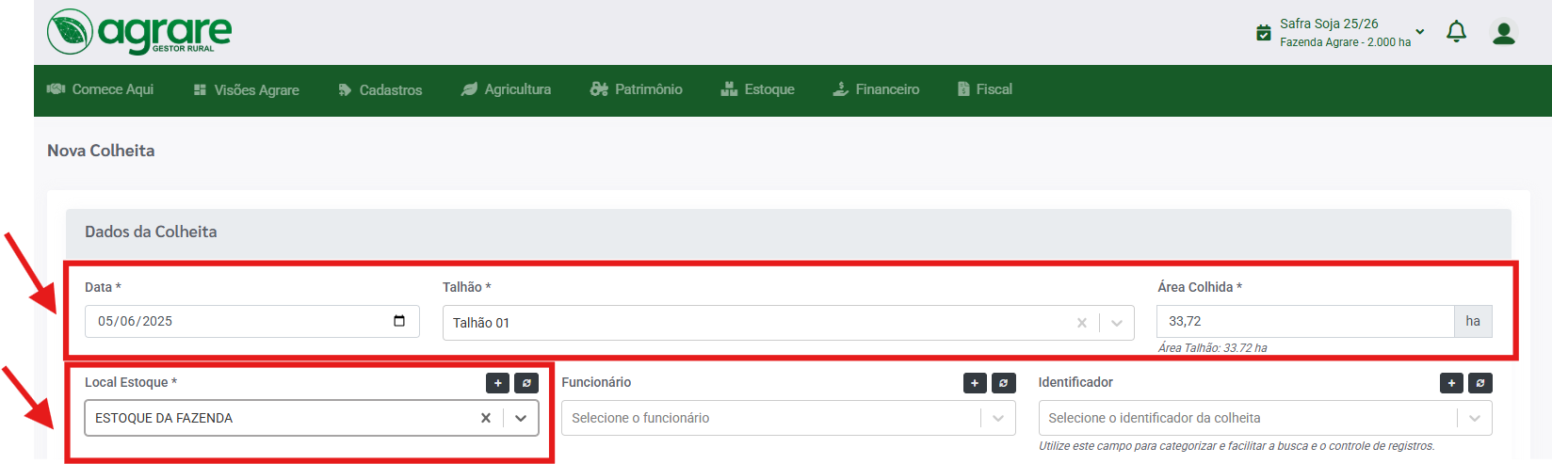Open the Fiscal menu
The width and height of the screenshot is (1552, 464).
point(985,89)
